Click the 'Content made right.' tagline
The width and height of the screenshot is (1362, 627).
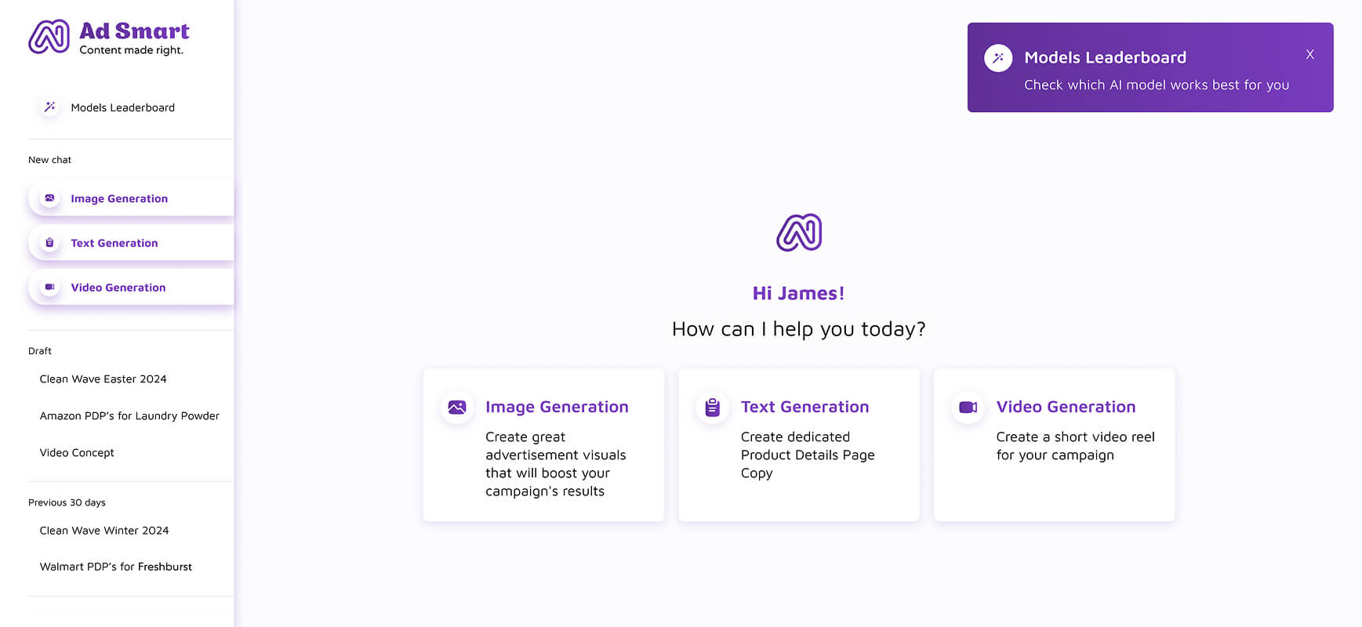pyautogui.click(x=131, y=50)
